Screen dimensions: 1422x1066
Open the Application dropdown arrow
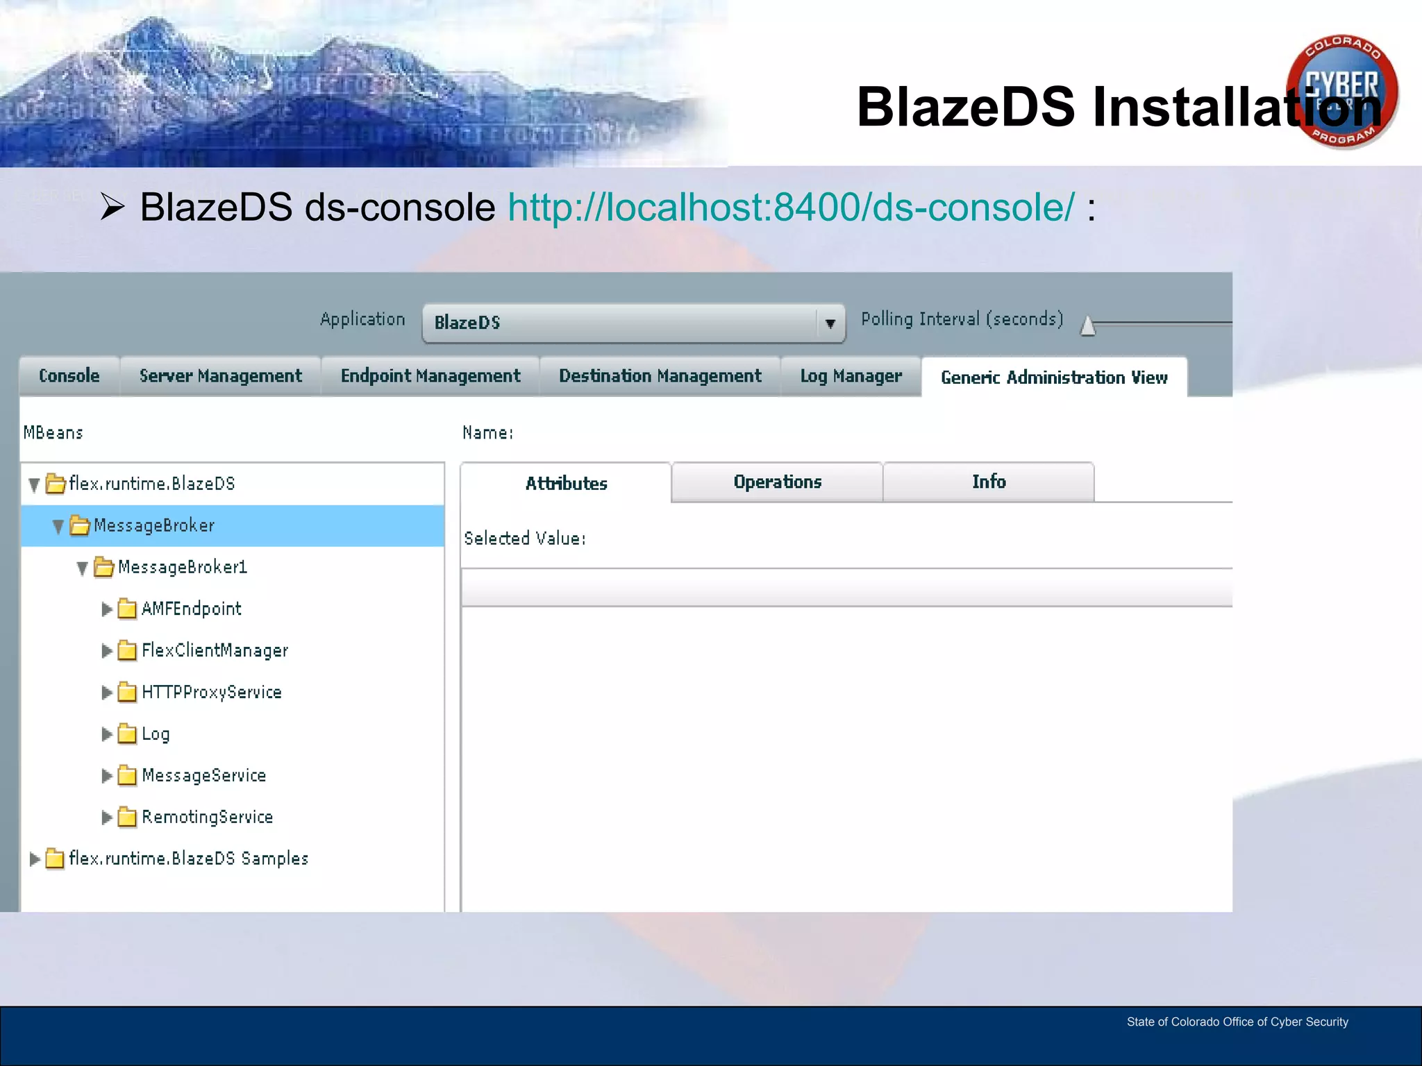[x=830, y=323]
